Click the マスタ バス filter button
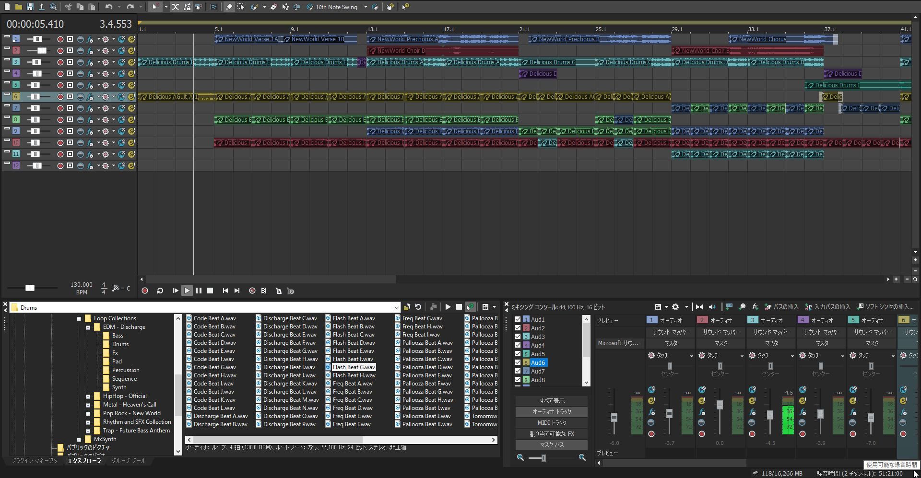The height and width of the screenshot is (478, 921). 552,445
